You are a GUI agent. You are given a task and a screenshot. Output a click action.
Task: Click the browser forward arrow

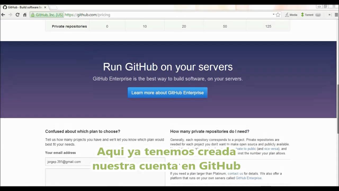point(10,15)
